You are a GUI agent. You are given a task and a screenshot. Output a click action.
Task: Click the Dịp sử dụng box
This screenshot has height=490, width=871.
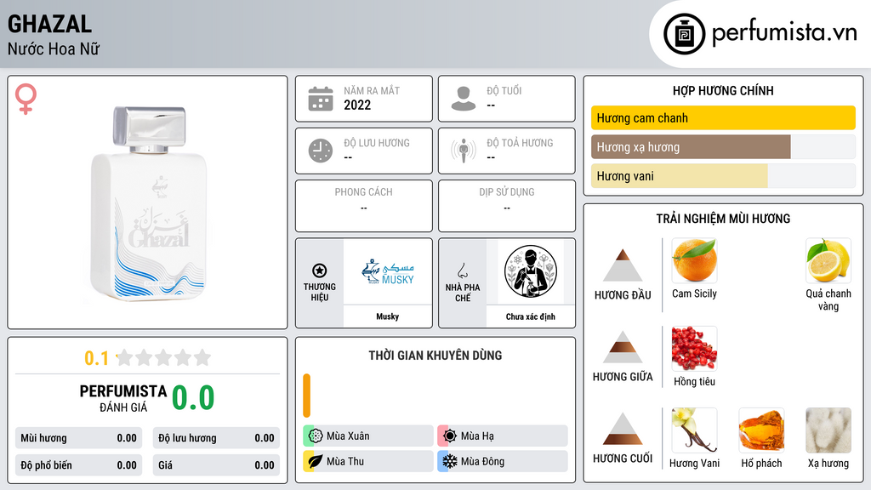[x=507, y=206]
